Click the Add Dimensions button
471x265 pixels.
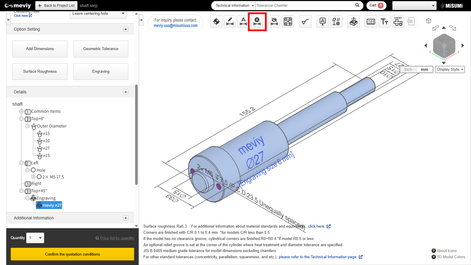[40, 49]
